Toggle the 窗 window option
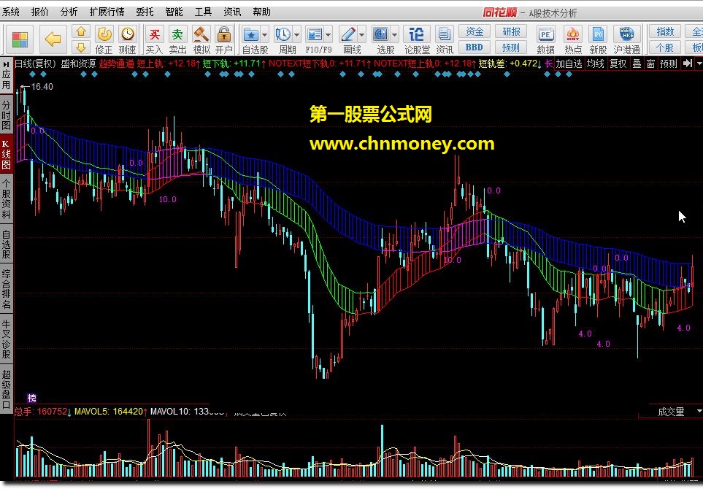Screen dimensions: 703x489 click(x=651, y=63)
